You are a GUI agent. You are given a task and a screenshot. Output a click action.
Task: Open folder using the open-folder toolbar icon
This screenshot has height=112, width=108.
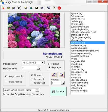click(8, 8)
